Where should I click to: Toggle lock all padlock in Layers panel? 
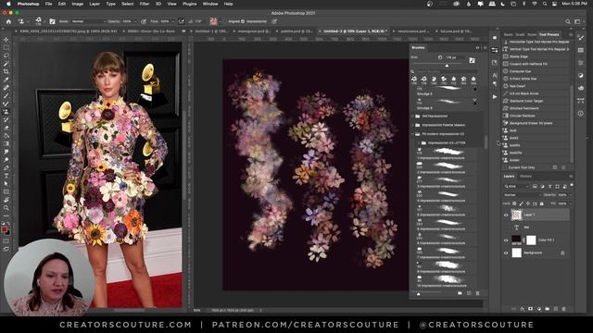click(541, 203)
